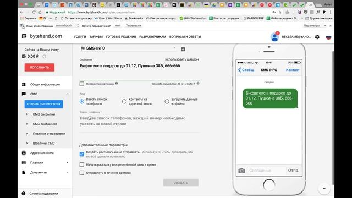Open ГОТОВЫЕ РЕШЕНИЯ menu

pyautogui.click(x=121, y=37)
